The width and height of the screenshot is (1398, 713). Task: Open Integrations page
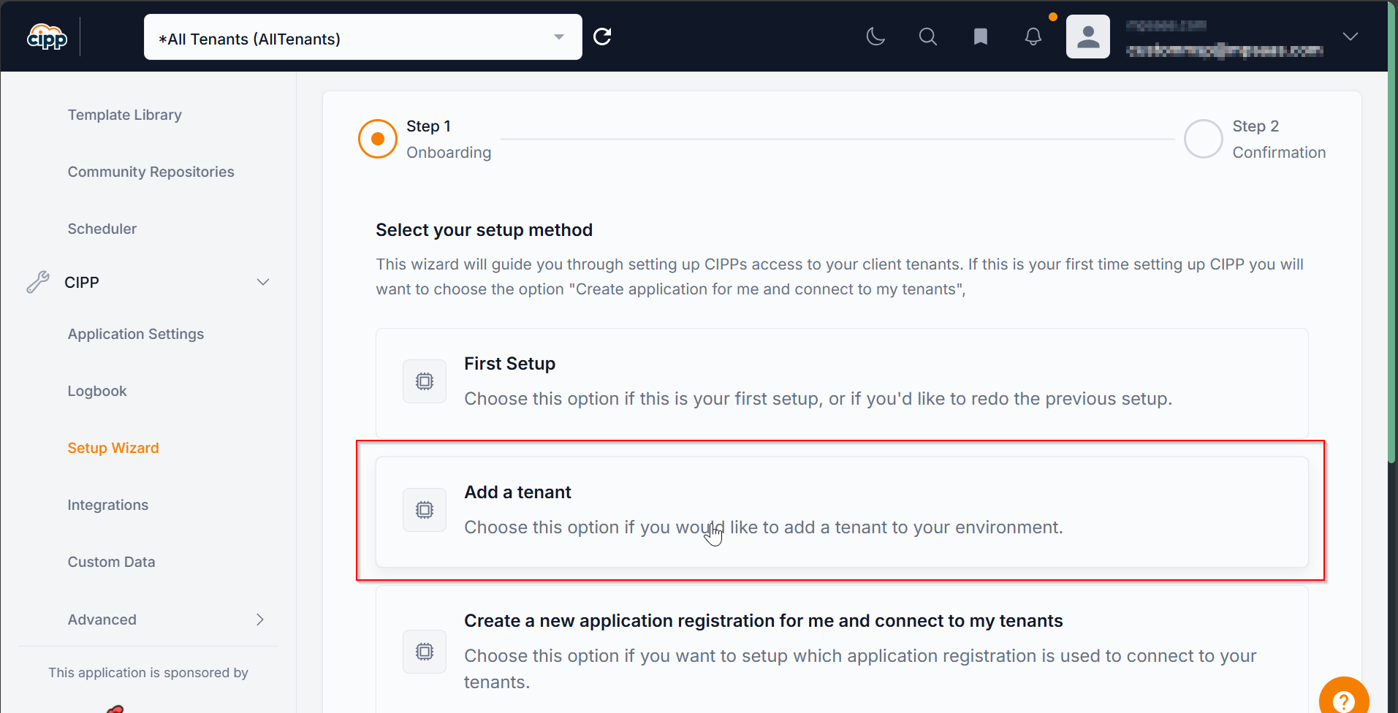108,505
